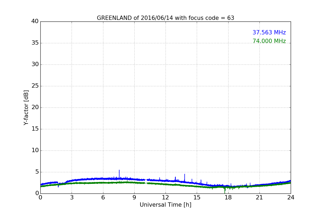Click the green downward dip before 18 hours
The width and height of the screenshot is (323, 215).
pyautogui.click(x=225, y=190)
